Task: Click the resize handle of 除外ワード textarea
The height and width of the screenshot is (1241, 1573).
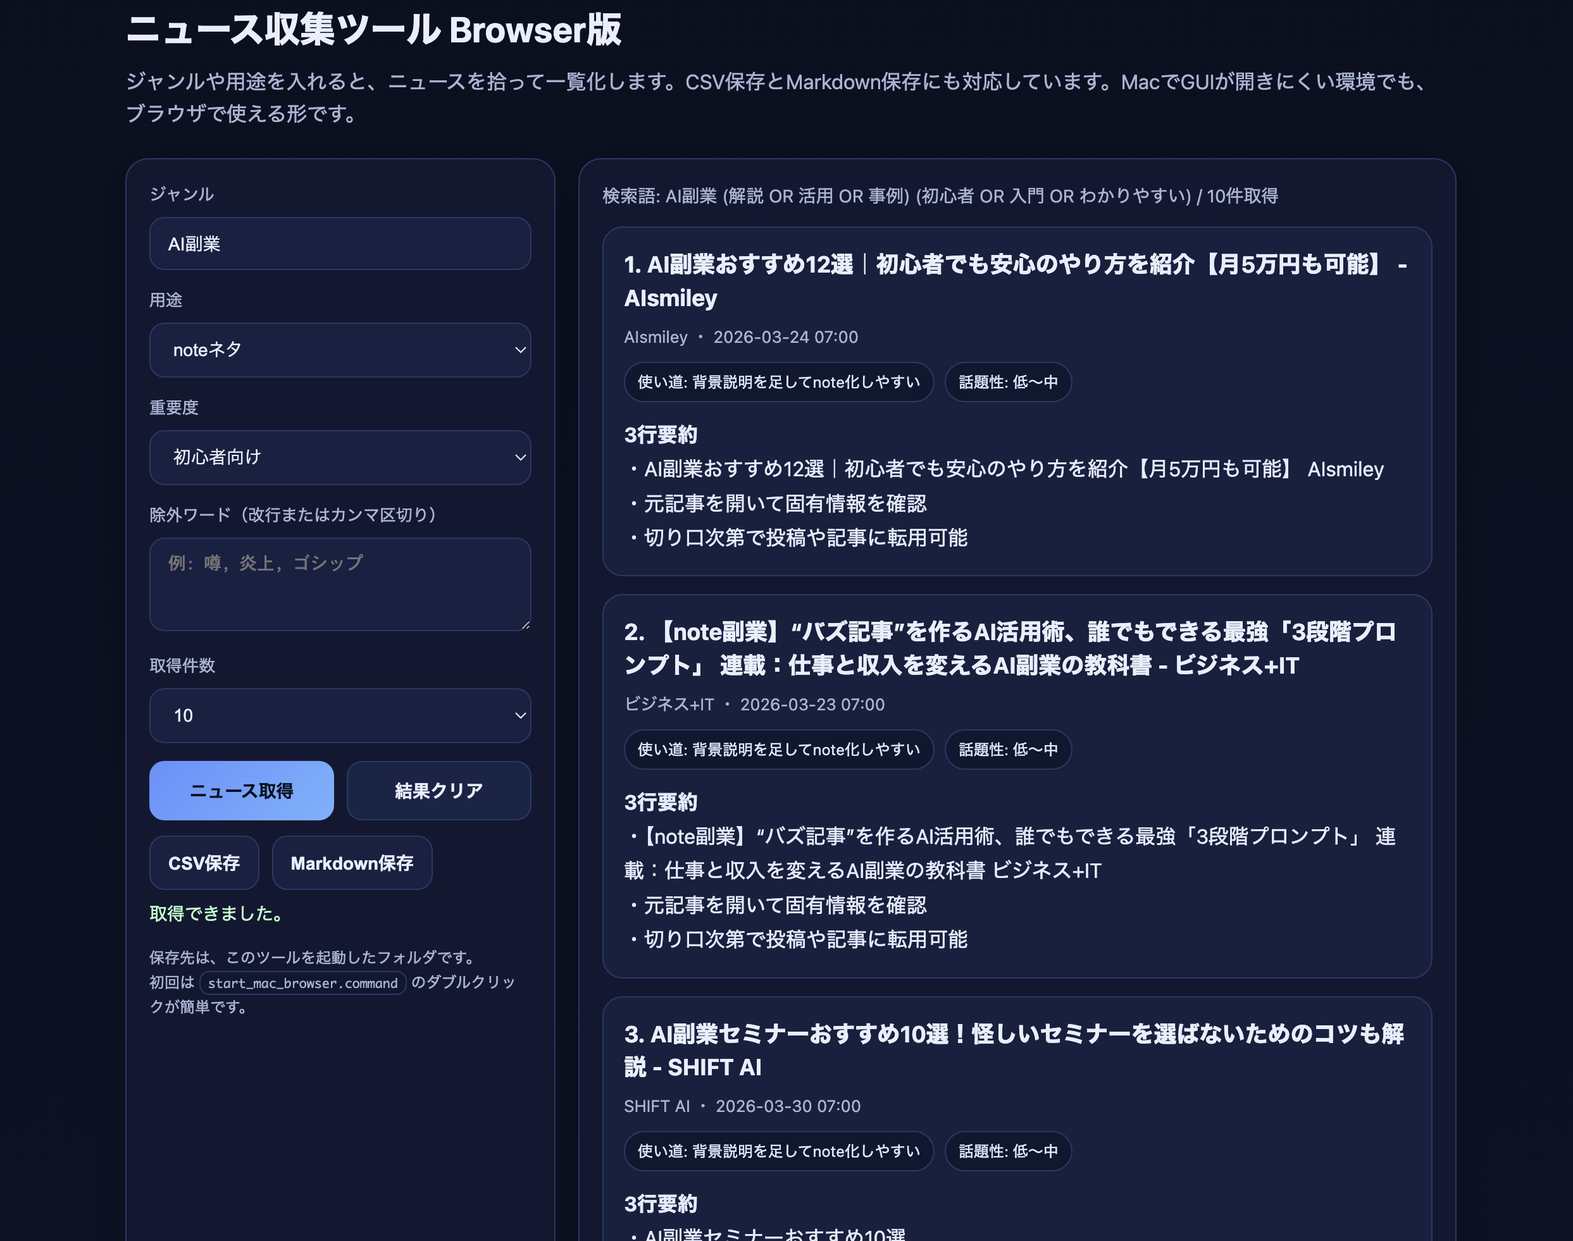Action: [526, 625]
